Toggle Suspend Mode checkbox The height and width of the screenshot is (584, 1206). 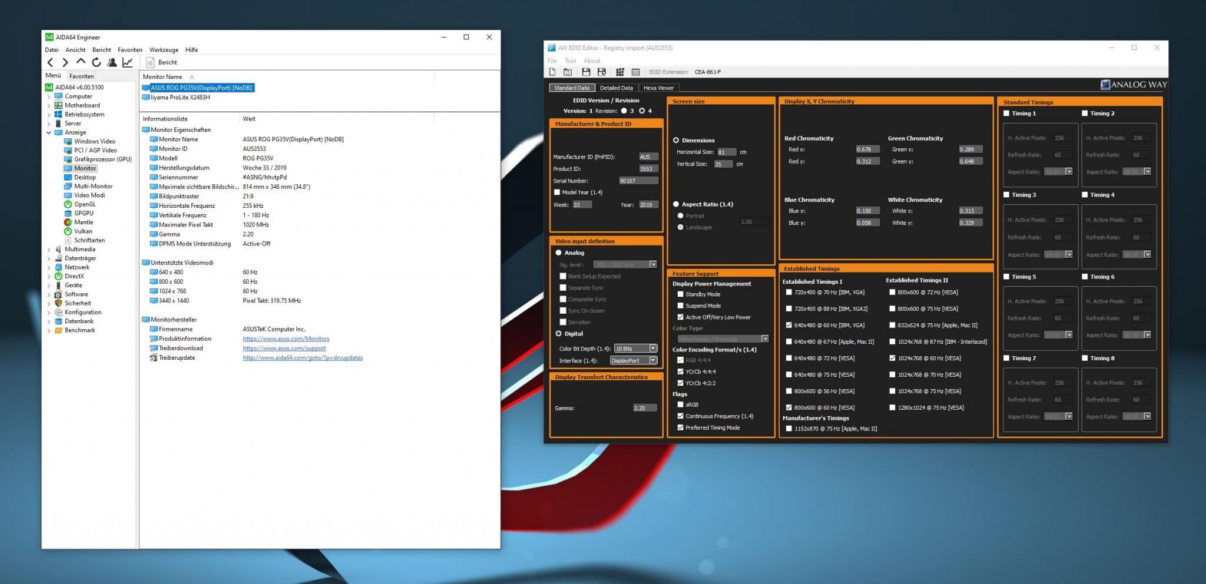[x=681, y=306]
